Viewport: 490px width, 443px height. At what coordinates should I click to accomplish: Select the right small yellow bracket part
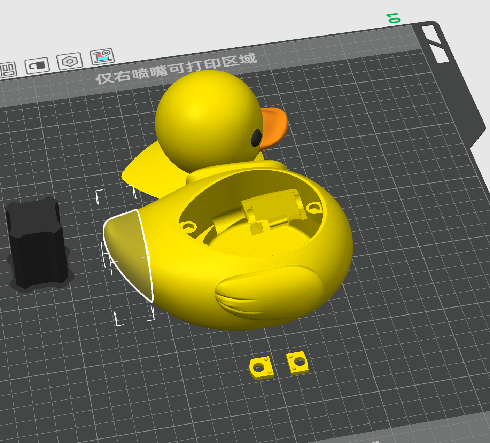(297, 363)
